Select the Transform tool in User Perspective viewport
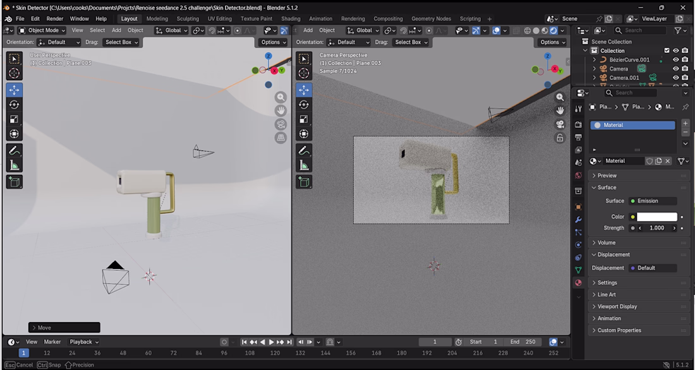The width and height of the screenshot is (695, 370). click(14, 134)
